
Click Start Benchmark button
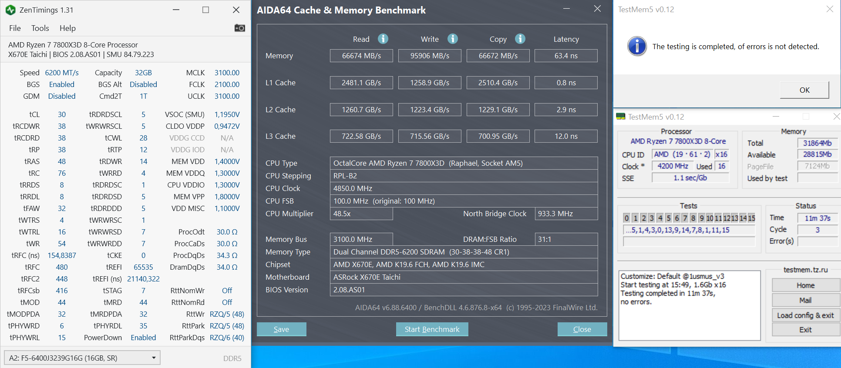[432, 329]
